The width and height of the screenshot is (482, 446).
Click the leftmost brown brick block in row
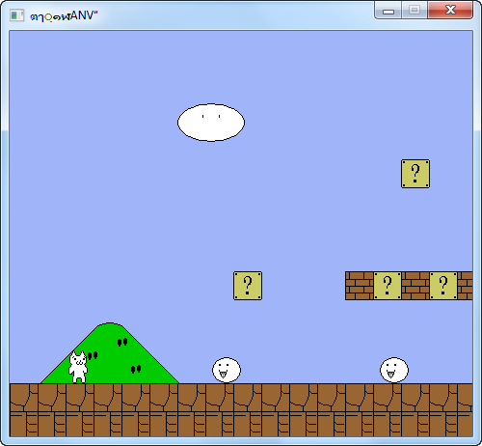360,286
